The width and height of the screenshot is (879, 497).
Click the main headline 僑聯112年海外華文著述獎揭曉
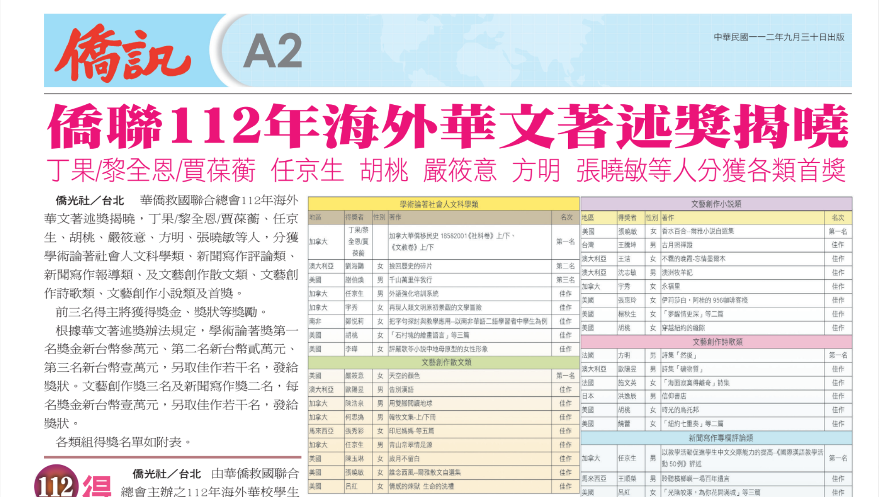[448, 127]
